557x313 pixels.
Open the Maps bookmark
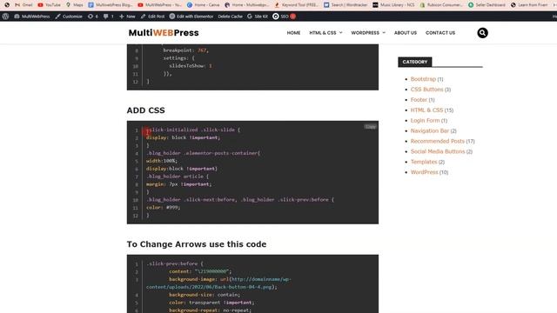[75, 5]
